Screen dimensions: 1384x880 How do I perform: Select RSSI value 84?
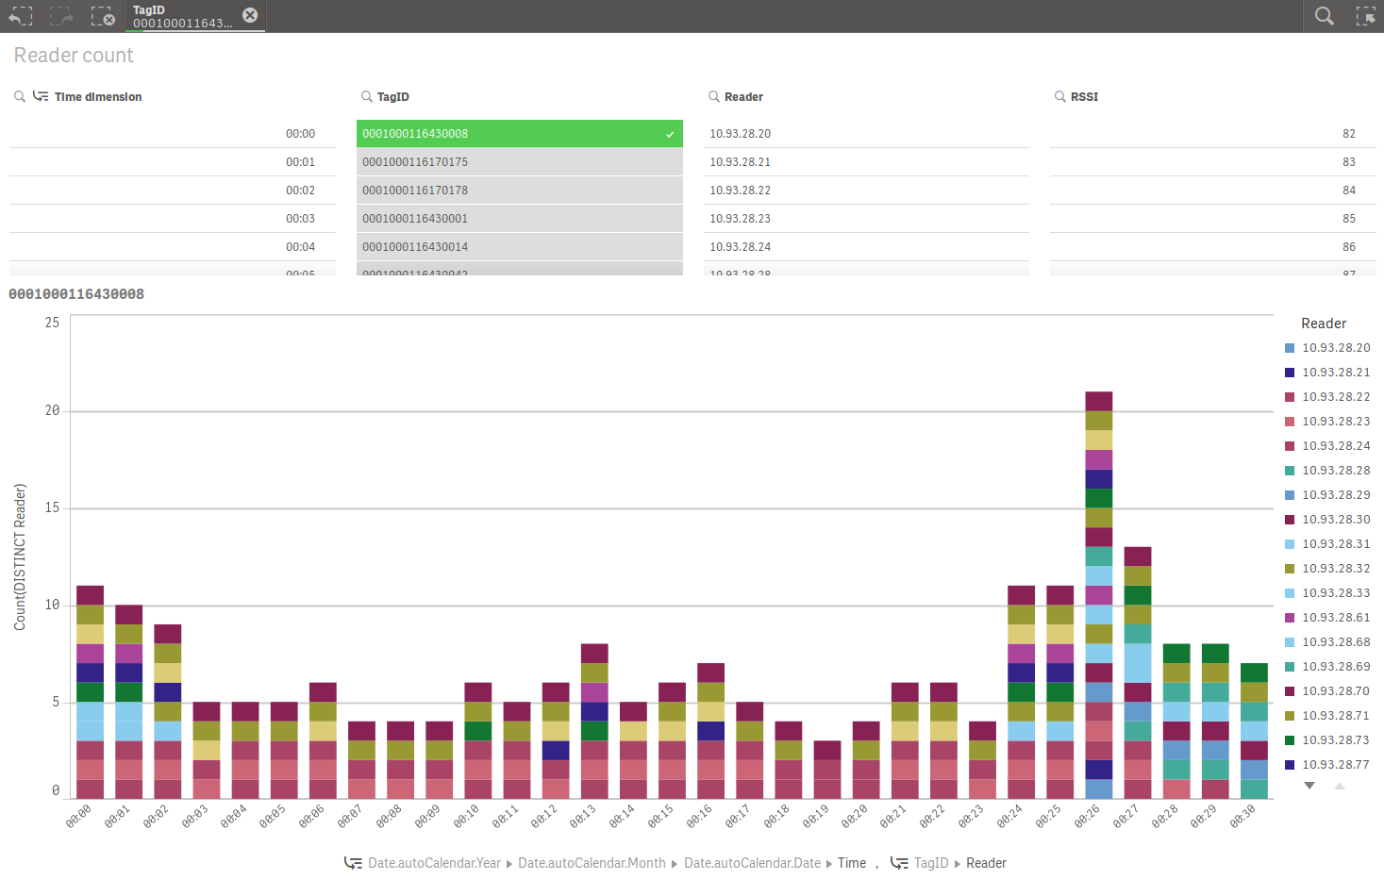point(1213,191)
